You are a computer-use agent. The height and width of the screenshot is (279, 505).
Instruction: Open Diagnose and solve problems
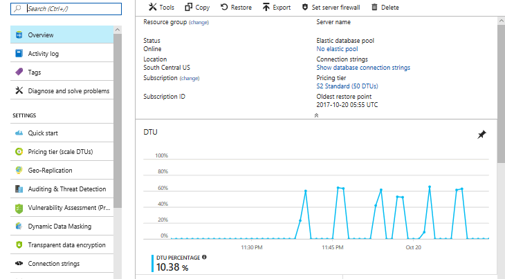pyautogui.click(x=62, y=90)
